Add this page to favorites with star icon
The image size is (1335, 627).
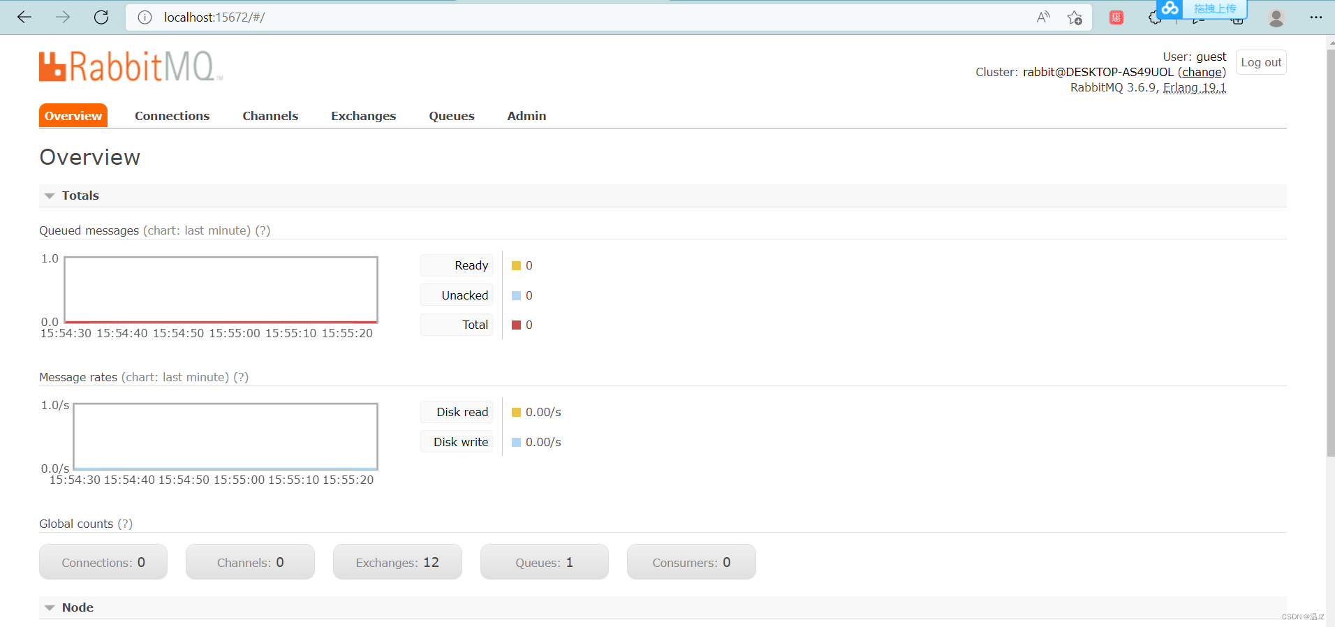1075,17
